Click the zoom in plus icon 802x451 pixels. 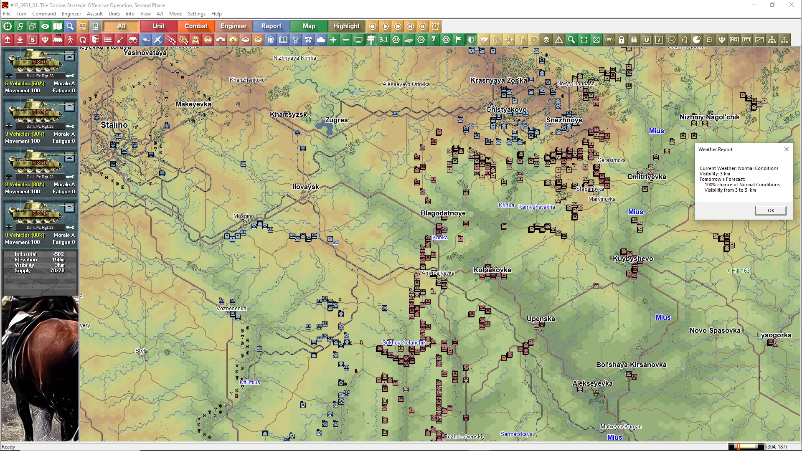tap(333, 40)
